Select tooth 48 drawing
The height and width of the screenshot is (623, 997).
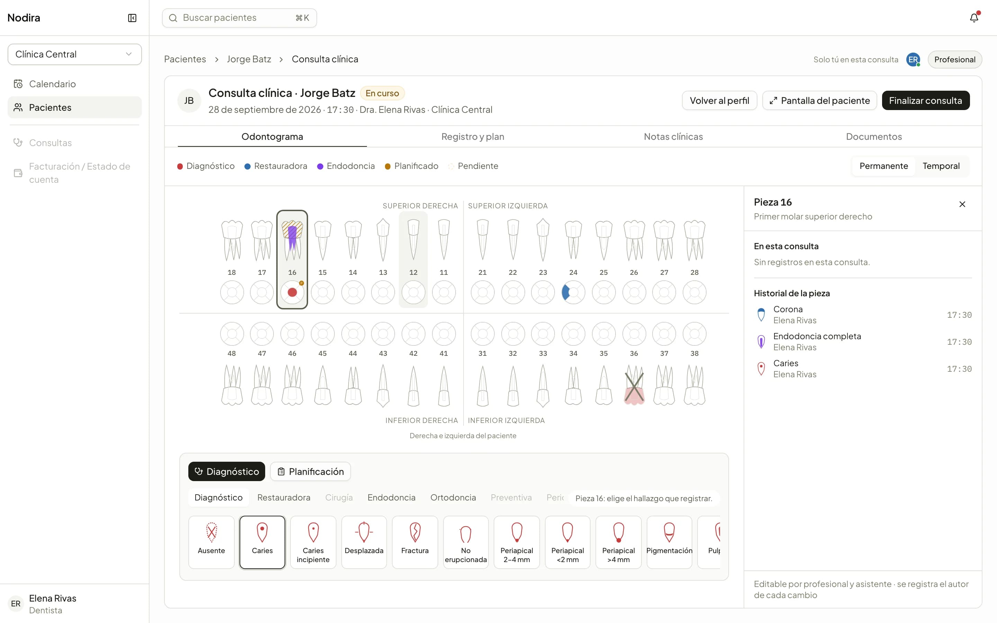(x=232, y=386)
